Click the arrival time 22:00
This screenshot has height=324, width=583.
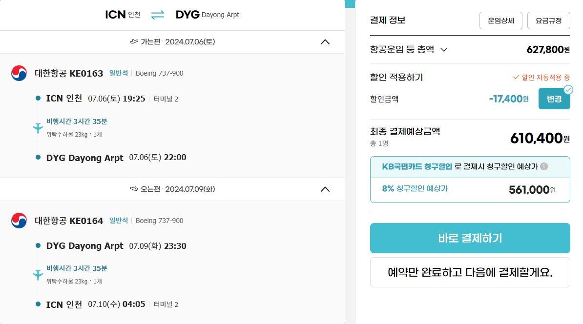175,157
